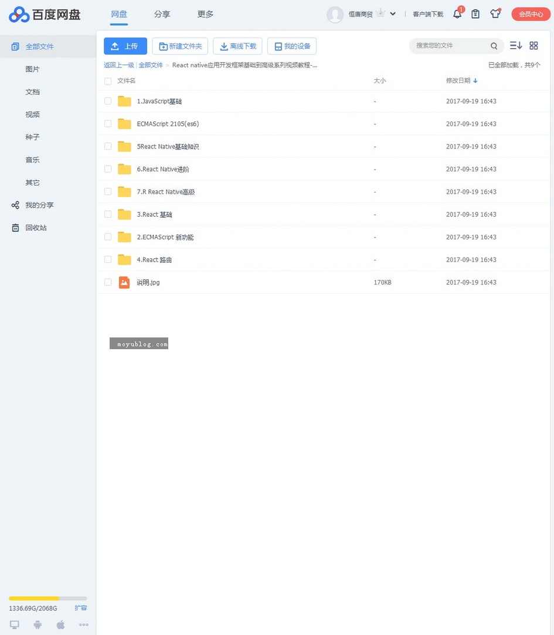Tick the checkbox for 1.JavaScript基础
The width and height of the screenshot is (554, 635).
[x=108, y=101]
